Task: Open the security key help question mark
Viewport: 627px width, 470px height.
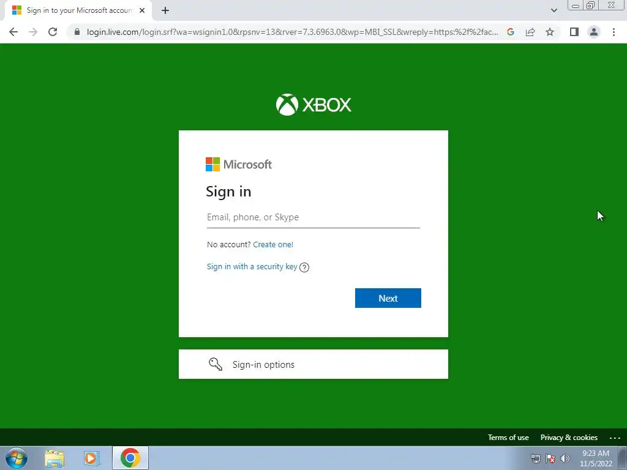Action: click(x=304, y=267)
